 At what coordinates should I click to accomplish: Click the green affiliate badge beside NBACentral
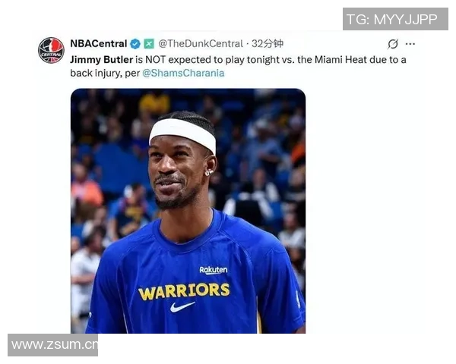pos(149,43)
